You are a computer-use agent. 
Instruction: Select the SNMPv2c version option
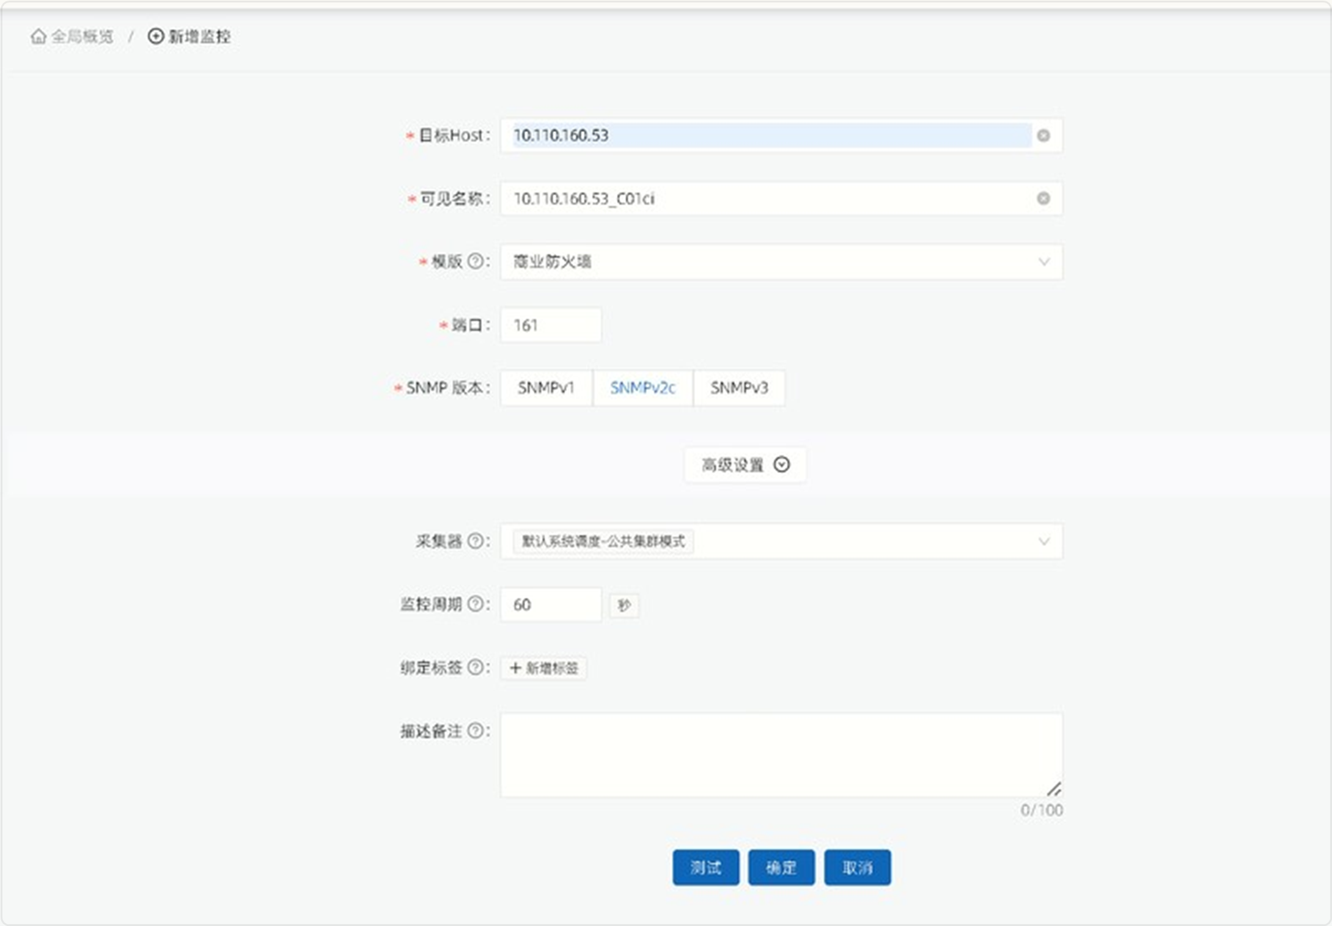tap(642, 387)
